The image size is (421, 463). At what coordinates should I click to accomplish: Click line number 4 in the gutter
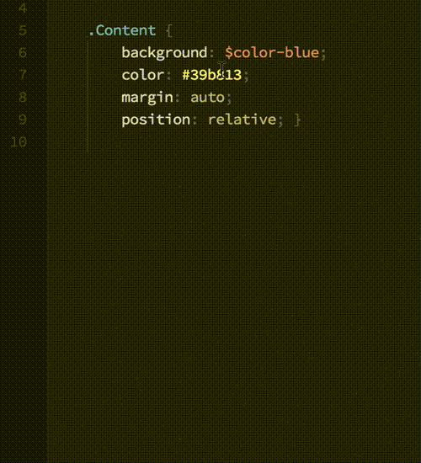tap(23, 8)
